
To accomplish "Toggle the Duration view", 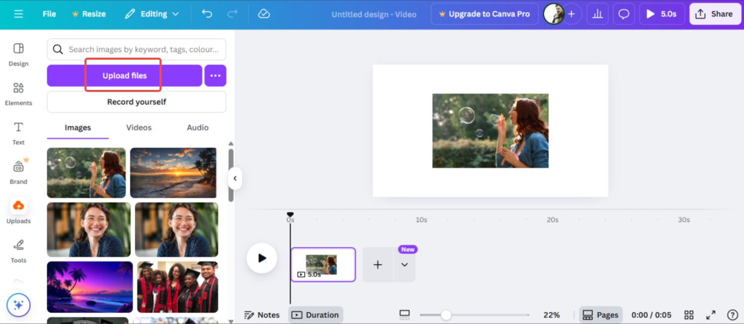I will [316, 315].
